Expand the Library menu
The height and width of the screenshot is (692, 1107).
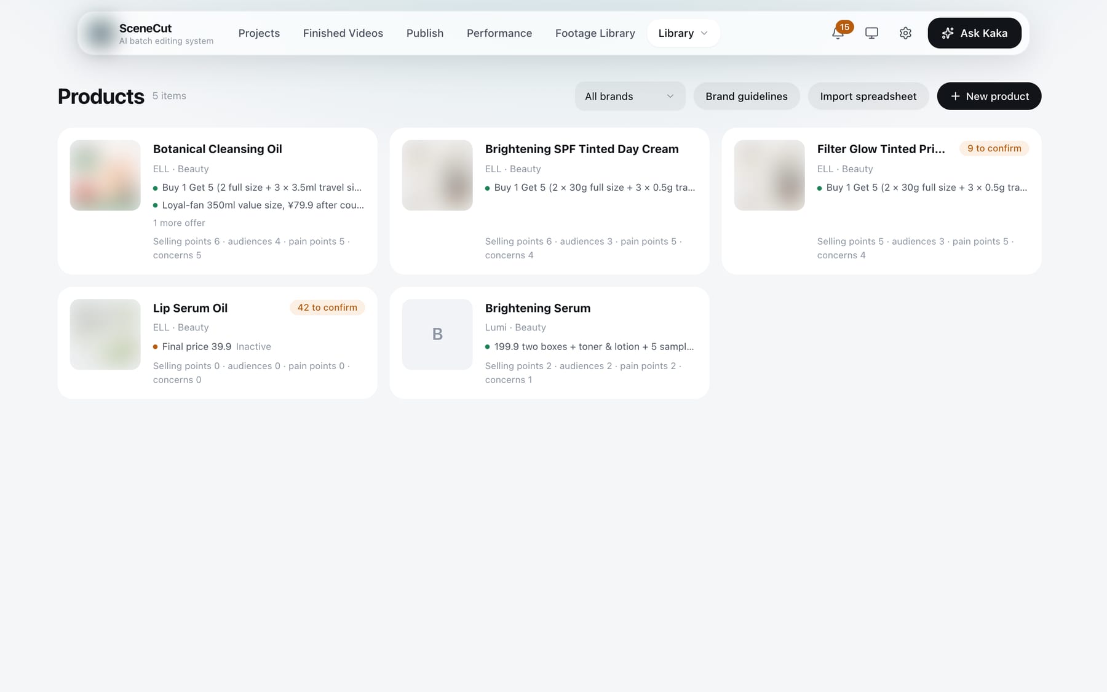[683, 33]
